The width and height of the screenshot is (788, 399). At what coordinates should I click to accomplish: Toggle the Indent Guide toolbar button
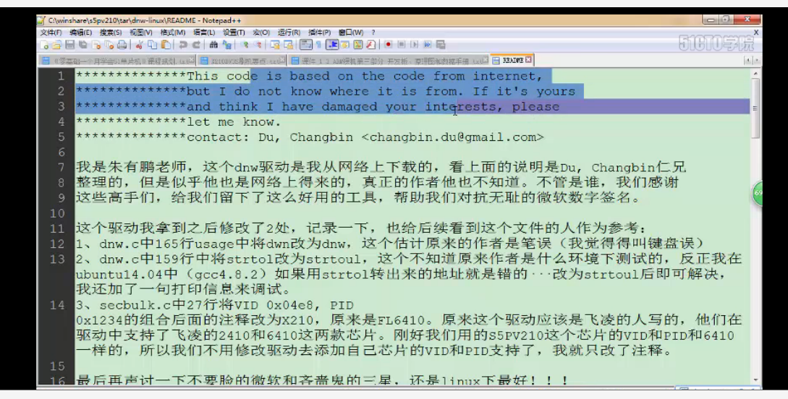point(332,45)
